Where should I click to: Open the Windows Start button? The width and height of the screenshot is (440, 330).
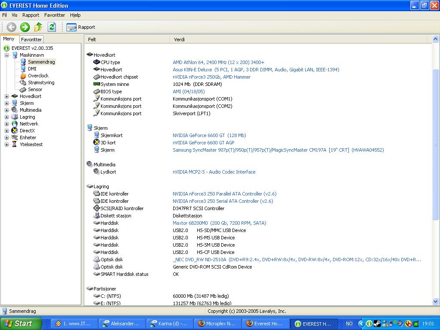tap(21, 324)
